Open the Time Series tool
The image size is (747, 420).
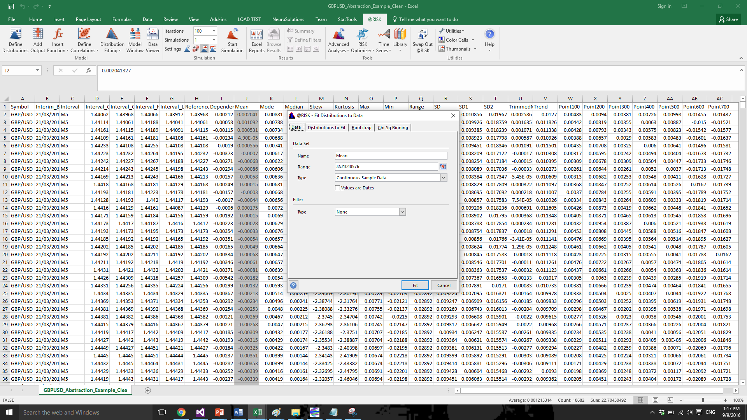point(384,40)
